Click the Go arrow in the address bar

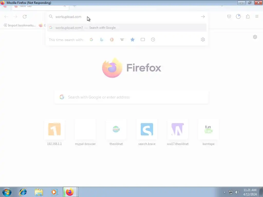pos(203,17)
